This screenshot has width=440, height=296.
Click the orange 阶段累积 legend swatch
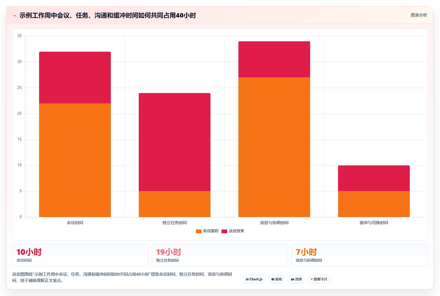(199, 231)
